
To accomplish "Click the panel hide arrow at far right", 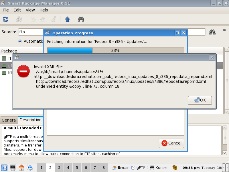I will [x=227, y=168].
